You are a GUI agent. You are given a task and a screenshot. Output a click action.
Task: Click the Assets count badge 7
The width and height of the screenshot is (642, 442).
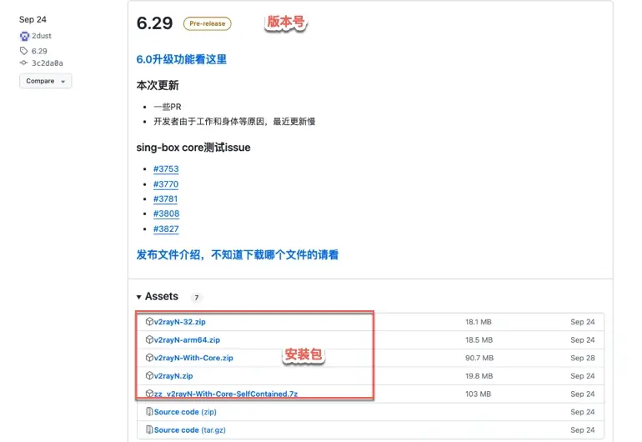[197, 298]
